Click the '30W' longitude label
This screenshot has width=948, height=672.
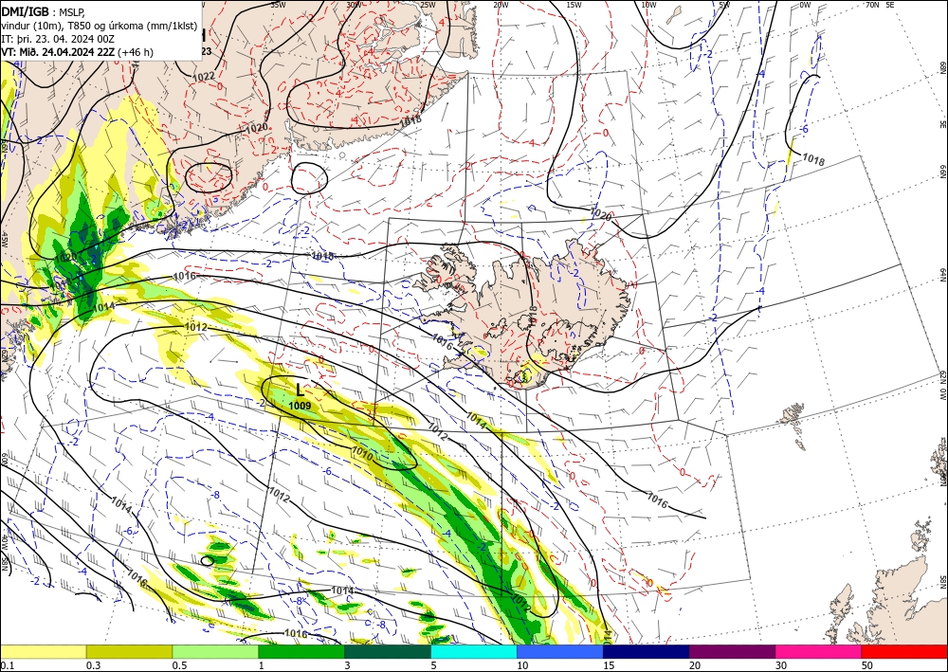(354, 4)
